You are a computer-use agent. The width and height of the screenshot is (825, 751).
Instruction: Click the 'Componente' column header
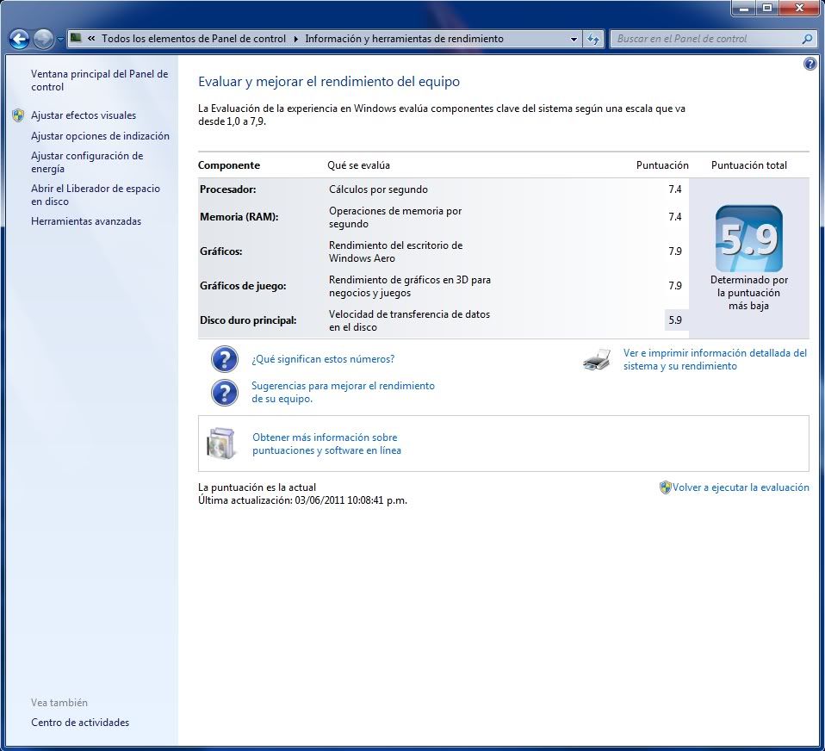click(x=229, y=165)
